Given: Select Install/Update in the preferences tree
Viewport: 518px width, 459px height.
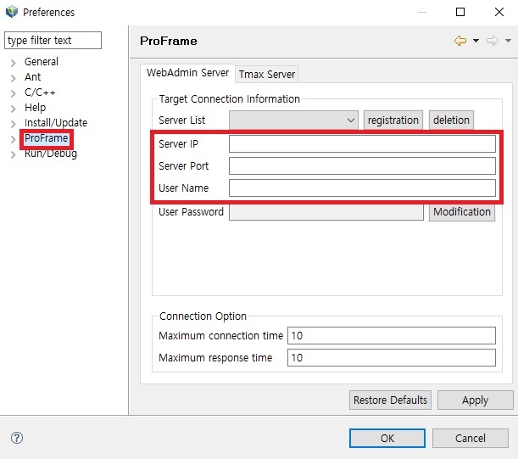Looking at the screenshot, I should [56, 123].
